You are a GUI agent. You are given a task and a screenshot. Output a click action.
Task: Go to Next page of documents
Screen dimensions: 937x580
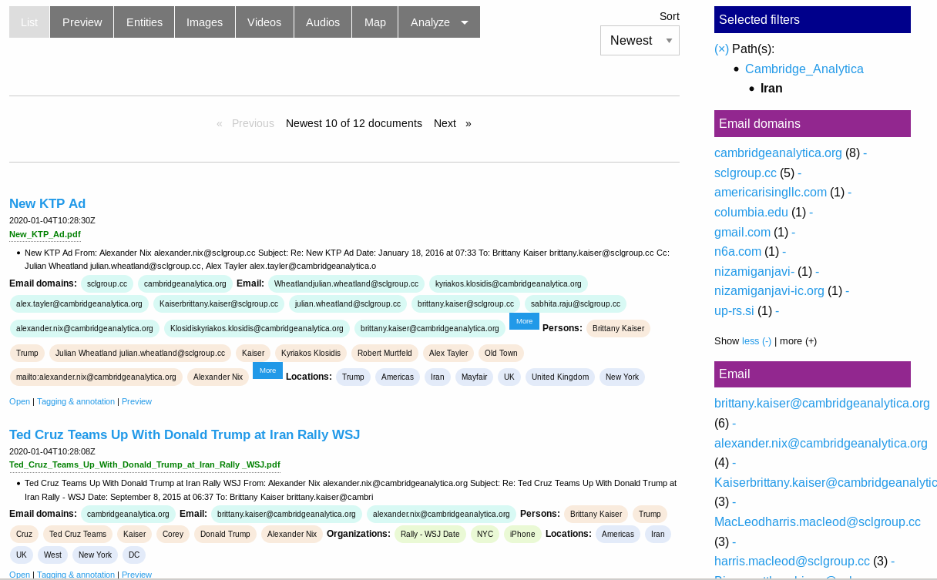pos(445,123)
